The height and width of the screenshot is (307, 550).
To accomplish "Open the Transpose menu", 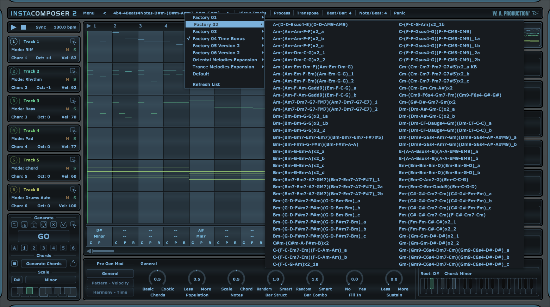I will pos(308,13).
